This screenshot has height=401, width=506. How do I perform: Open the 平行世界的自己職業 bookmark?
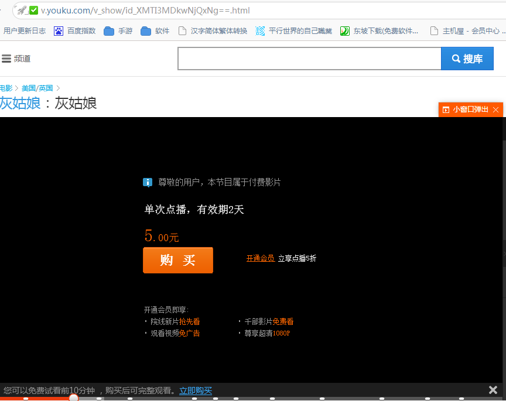pos(293,31)
